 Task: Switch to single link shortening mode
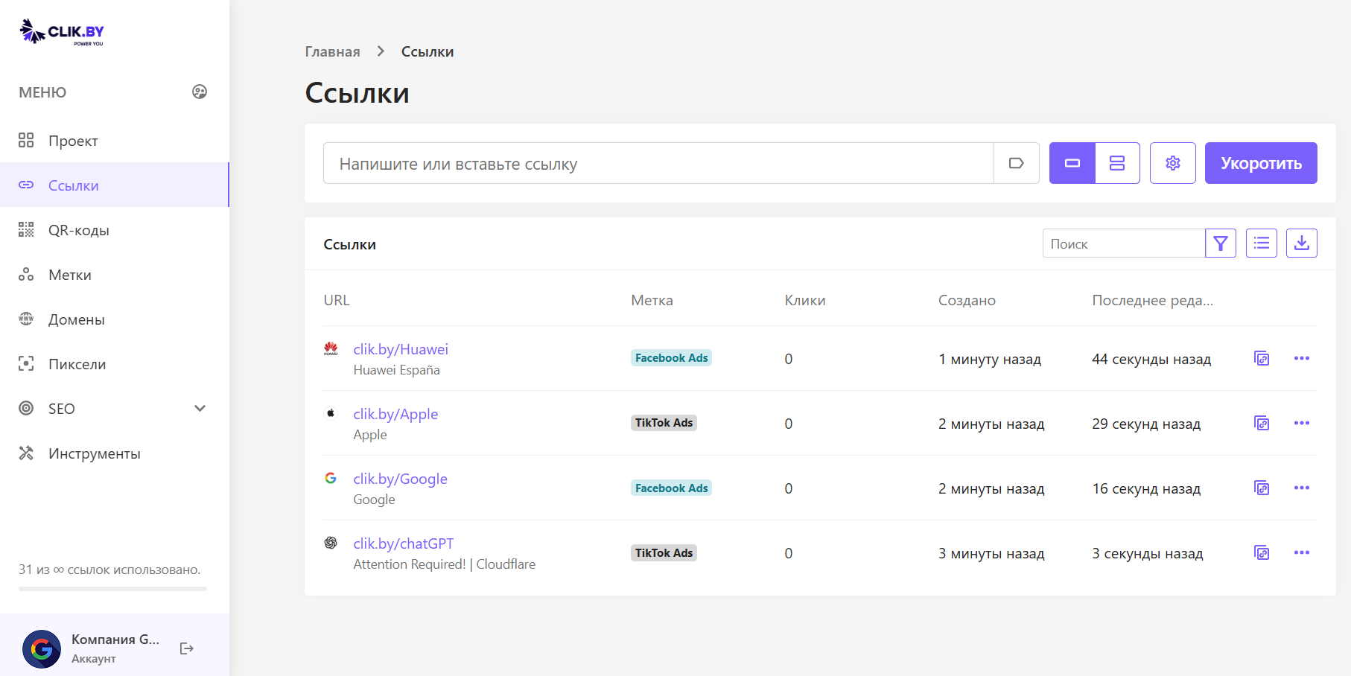click(x=1072, y=163)
